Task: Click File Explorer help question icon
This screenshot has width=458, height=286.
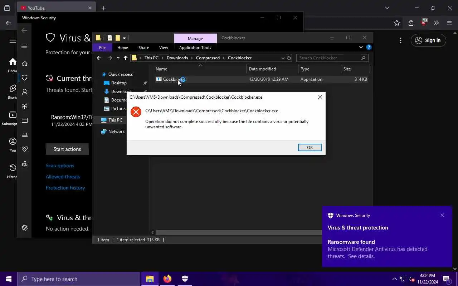Action: point(369,47)
